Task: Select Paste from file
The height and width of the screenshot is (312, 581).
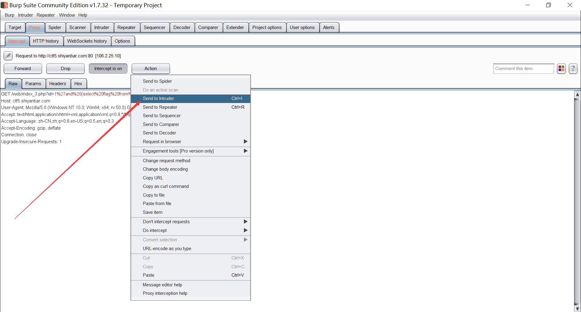Action: click(x=191, y=204)
